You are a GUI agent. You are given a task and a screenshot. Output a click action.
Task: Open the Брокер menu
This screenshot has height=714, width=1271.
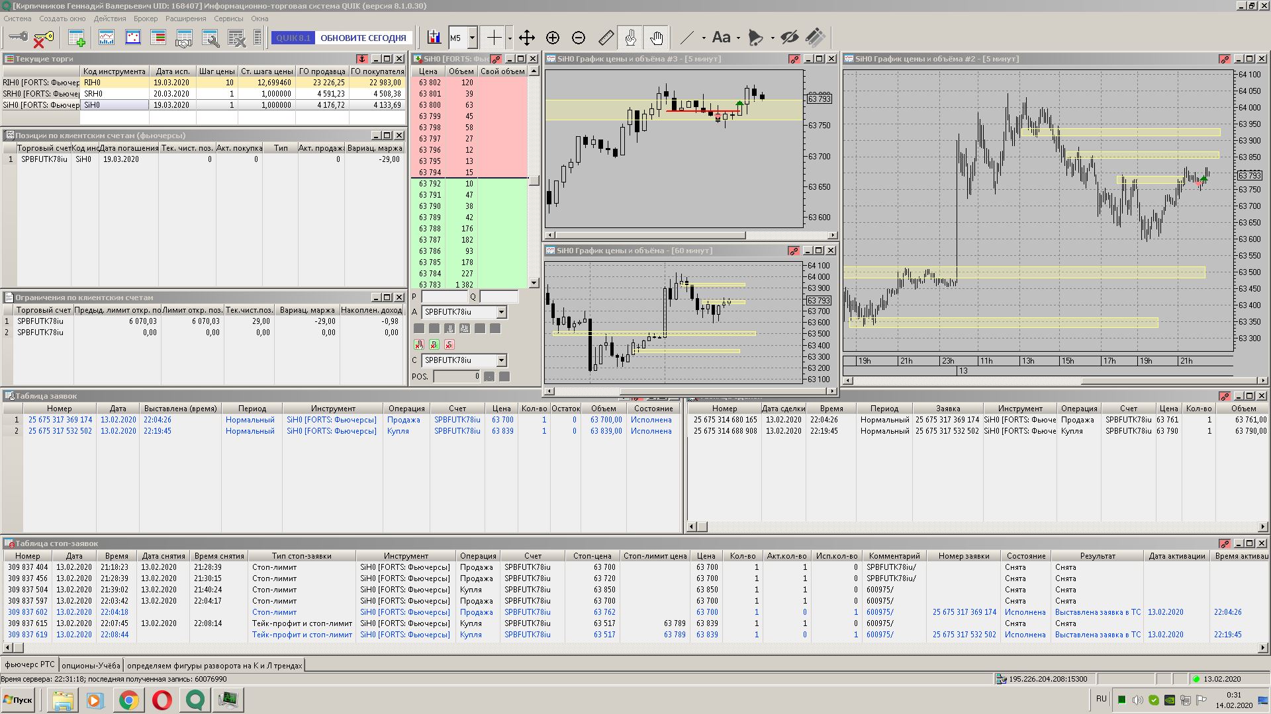146,19
